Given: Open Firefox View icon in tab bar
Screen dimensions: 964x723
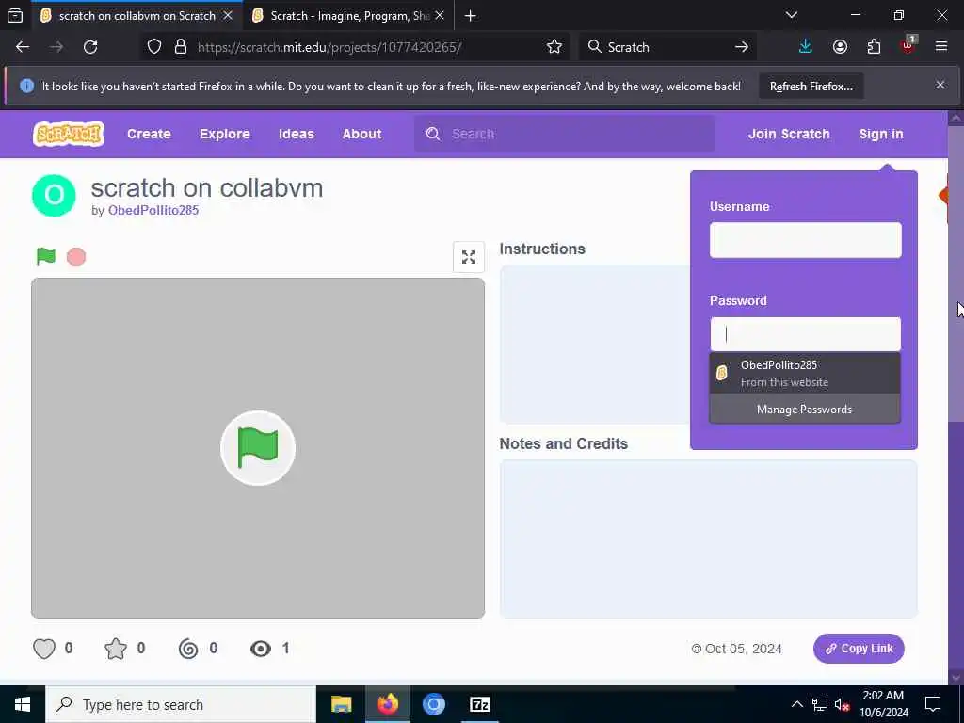Looking at the screenshot, I should [x=15, y=15].
